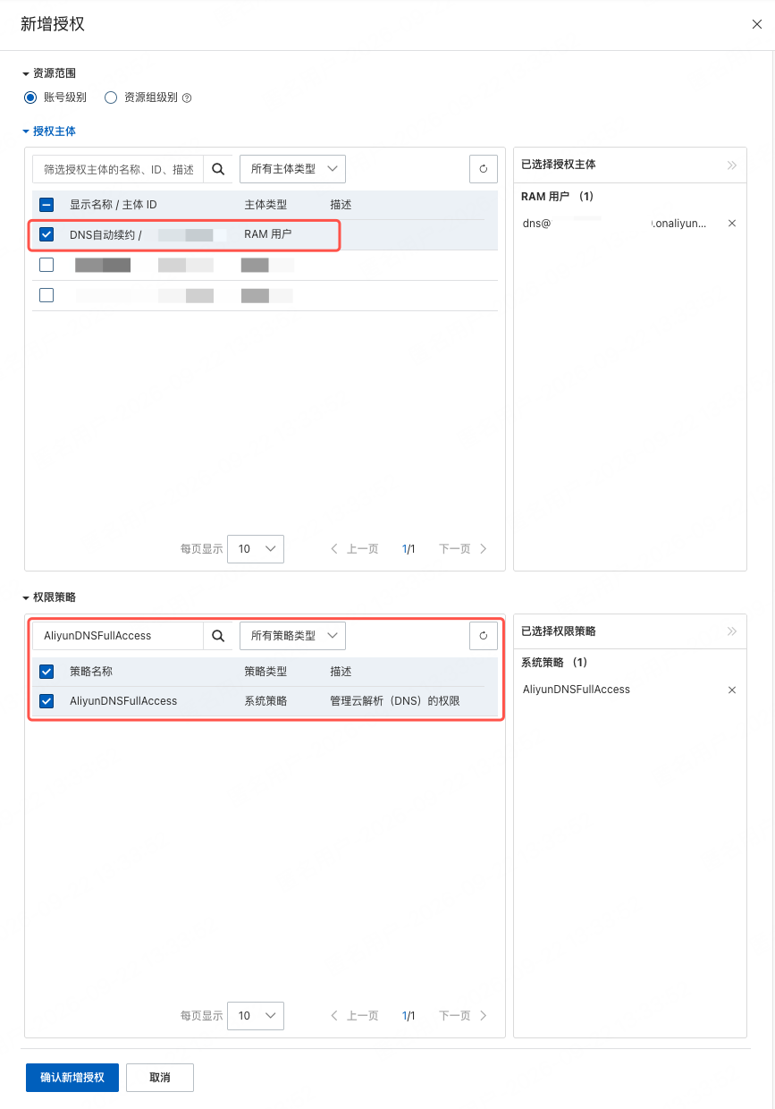Viewport: 775px width, 1109px height.
Task: Toggle the select-all principals header checkbox
Action: pyautogui.click(x=46, y=205)
